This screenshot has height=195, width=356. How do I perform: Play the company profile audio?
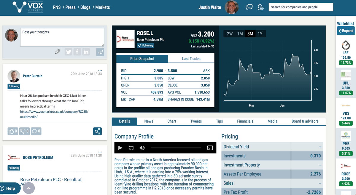click(120, 148)
